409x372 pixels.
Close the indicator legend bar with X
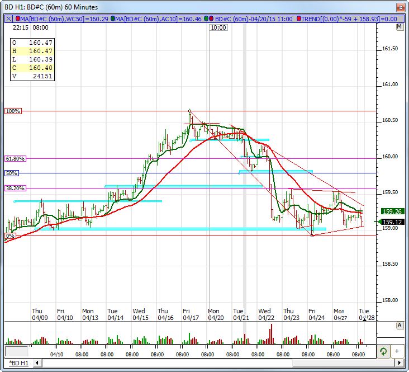8,19
